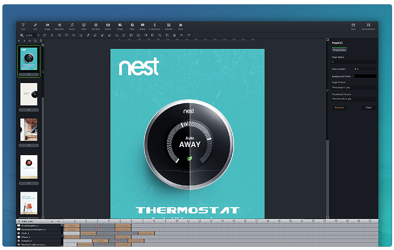394x250 pixels.
Task: Edit the Time Length field
Action: tap(365, 69)
